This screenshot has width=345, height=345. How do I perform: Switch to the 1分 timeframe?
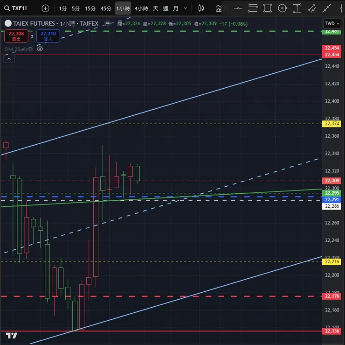point(63,8)
